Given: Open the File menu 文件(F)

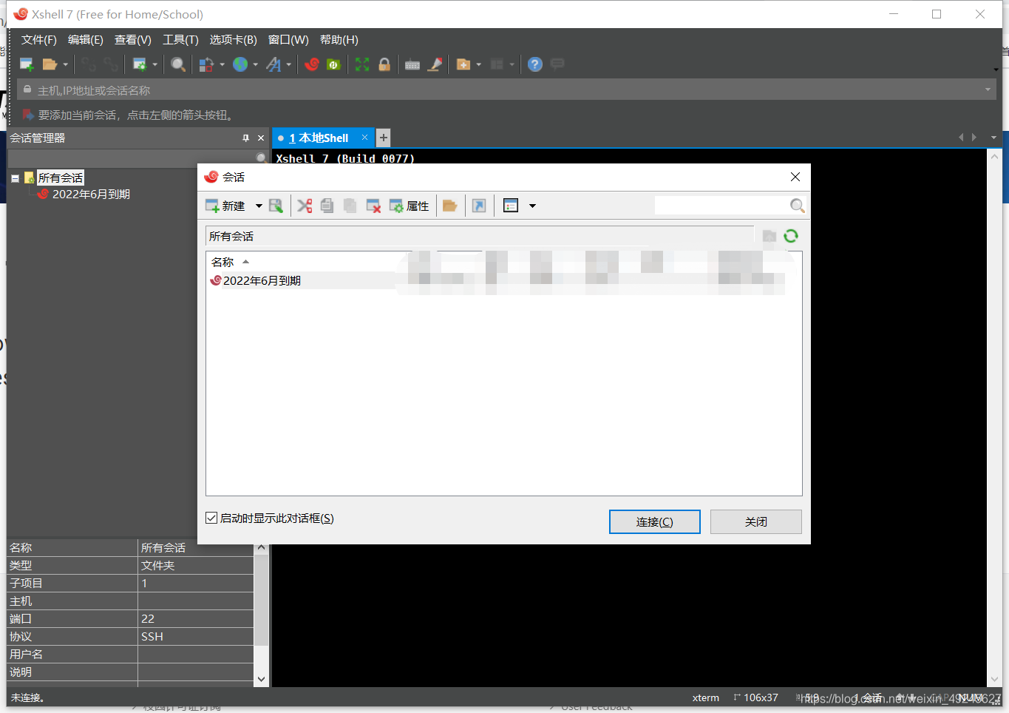Looking at the screenshot, I should pyautogui.click(x=38, y=40).
